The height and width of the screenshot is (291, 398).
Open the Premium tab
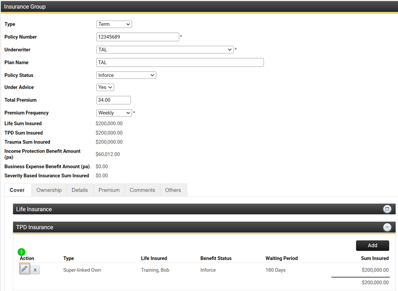[109, 190]
